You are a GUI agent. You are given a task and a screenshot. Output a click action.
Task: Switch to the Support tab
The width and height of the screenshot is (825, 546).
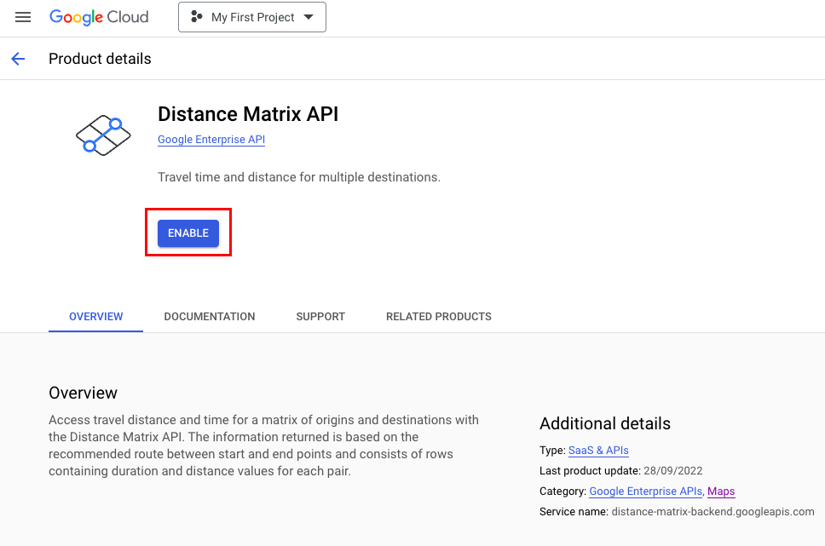coord(320,317)
